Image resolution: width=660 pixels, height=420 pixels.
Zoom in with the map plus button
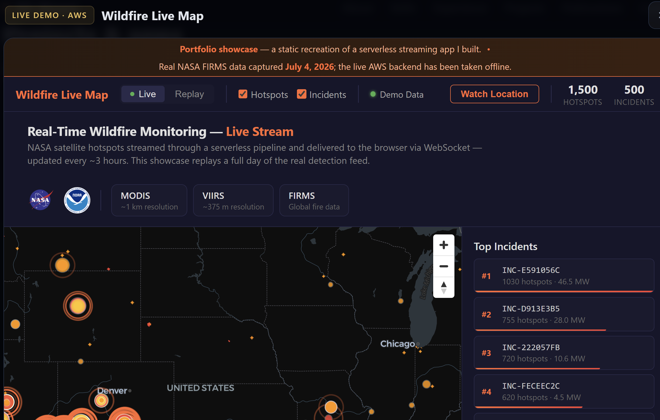pos(444,245)
